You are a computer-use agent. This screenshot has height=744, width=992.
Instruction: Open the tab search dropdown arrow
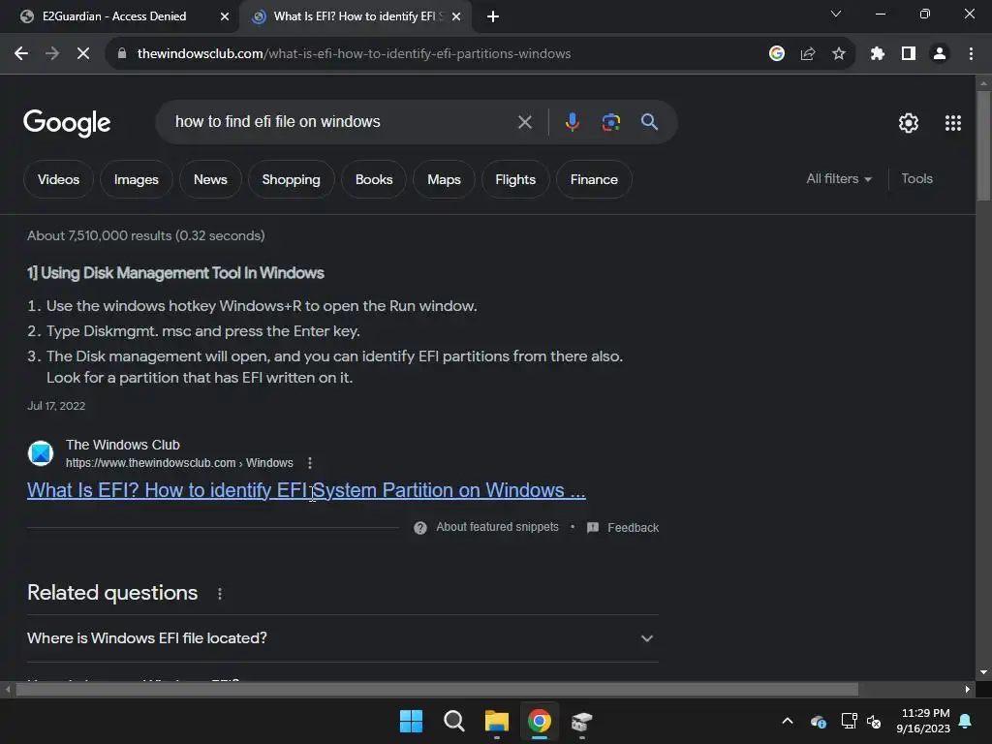click(x=836, y=14)
